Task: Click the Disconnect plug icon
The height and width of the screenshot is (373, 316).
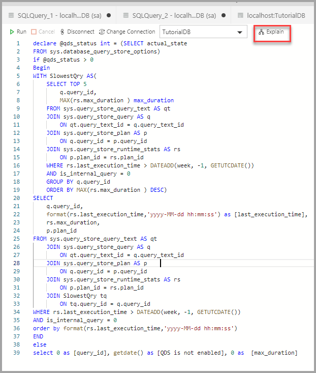Action: (62, 32)
